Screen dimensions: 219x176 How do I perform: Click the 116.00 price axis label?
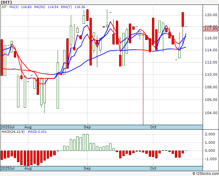[x=211, y=38]
